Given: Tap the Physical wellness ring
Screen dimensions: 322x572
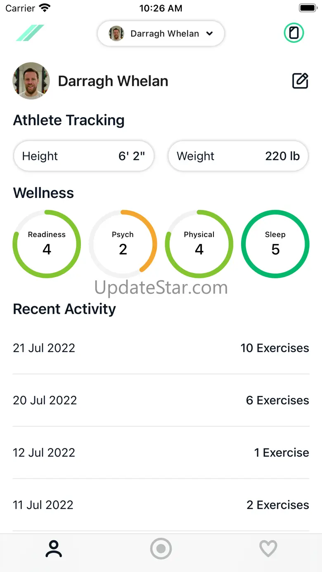Looking at the screenshot, I should pos(199,244).
